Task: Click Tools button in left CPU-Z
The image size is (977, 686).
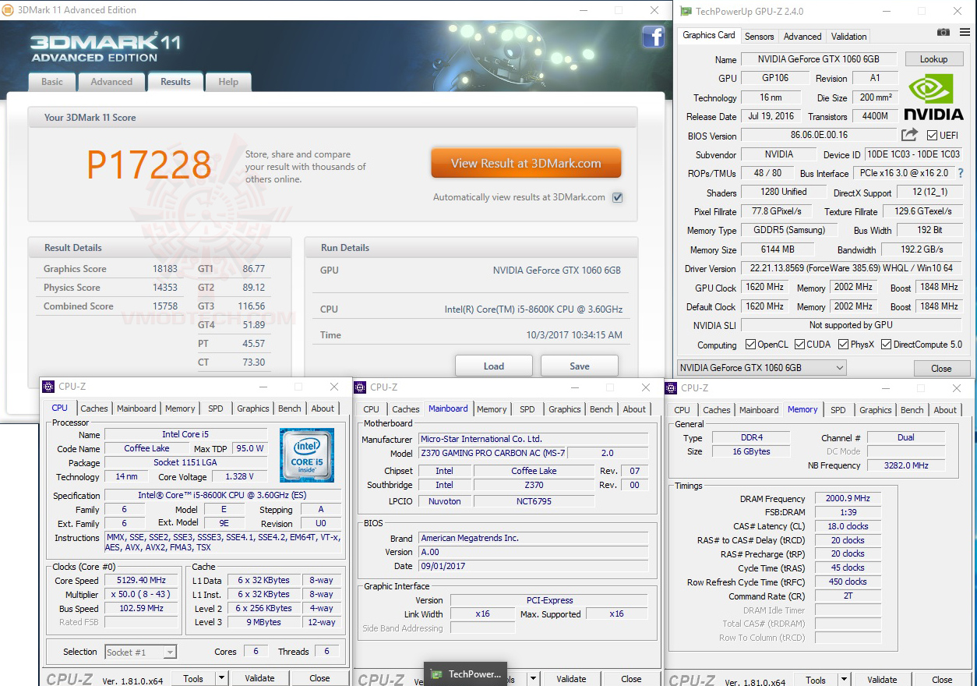Action: coord(193,679)
